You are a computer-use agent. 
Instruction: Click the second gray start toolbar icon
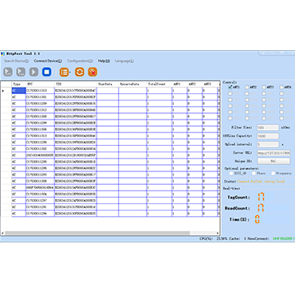click(x=21, y=72)
